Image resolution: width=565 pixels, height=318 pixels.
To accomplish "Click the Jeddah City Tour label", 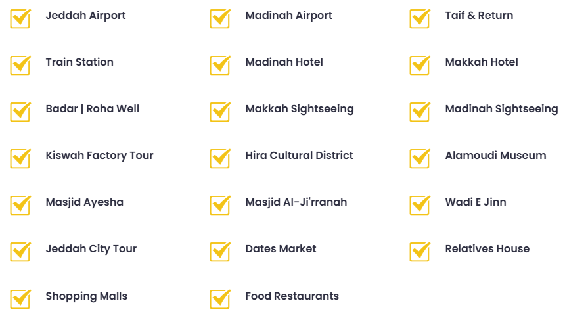I will [91, 249].
